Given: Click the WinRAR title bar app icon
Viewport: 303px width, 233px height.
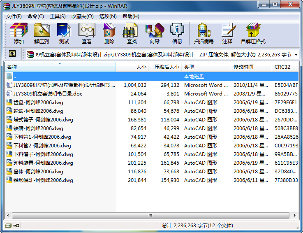Looking at the screenshot, I should tap(7, 6).
